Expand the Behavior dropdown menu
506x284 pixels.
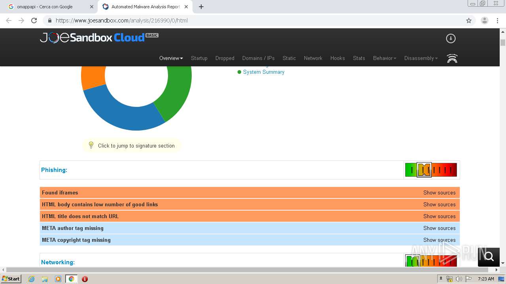coord(385,58)
